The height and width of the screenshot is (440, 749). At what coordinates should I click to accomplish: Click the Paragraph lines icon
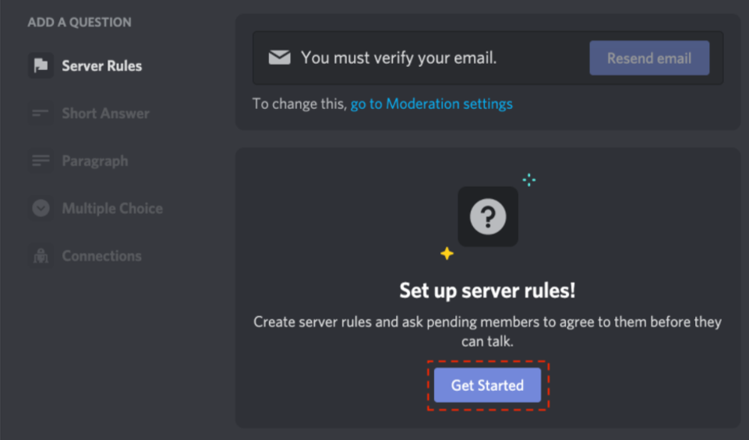pos(41,161)
